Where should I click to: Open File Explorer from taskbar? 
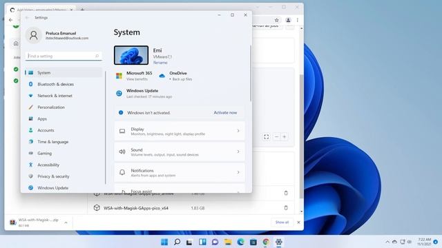[x=228, y=242]
